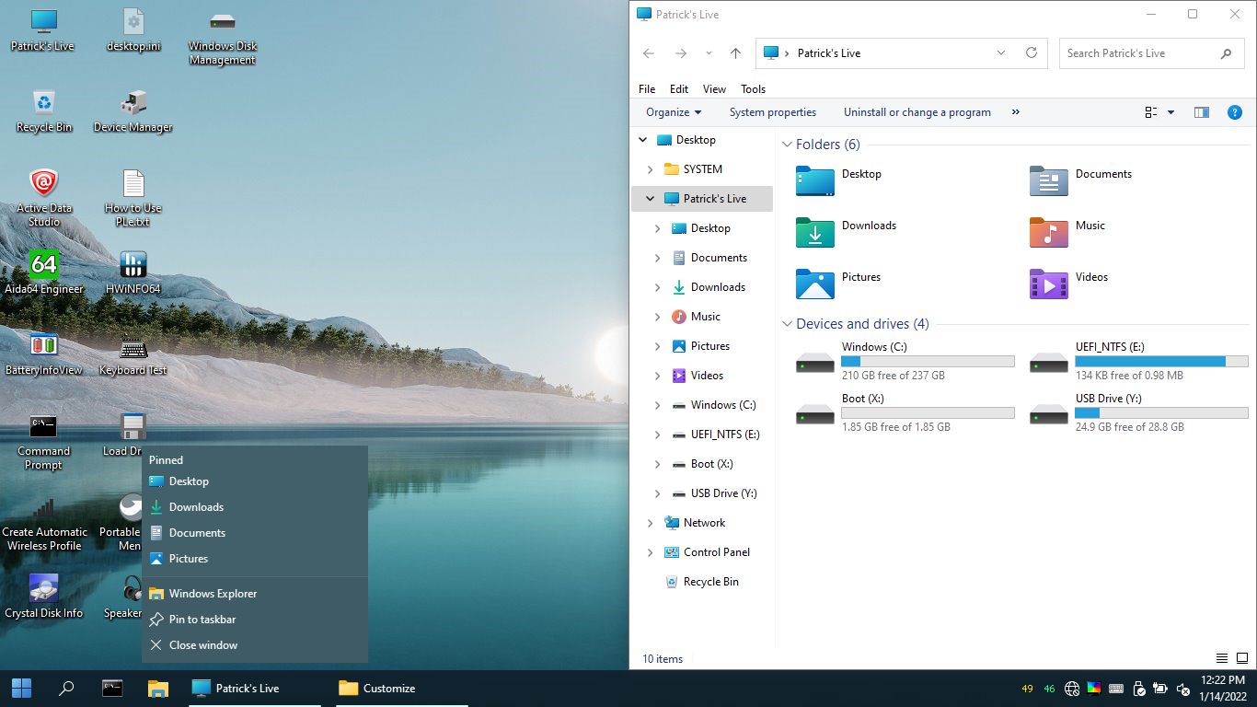Viewport: 1257px width, 707px height.
Task: Click the muted speaker tray icon
Action: pyautogui.click(x=1183, y=689)
